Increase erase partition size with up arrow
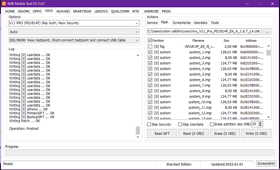Screen dimensions: 280x170 [x=260, y=123]
